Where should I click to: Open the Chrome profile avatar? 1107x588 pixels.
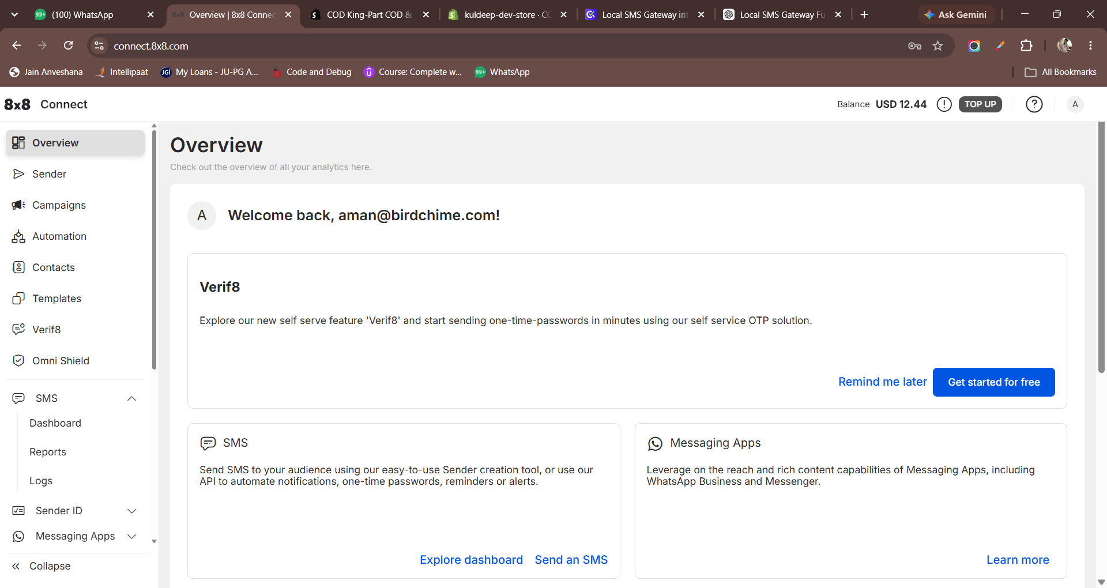coord(1064,46)
